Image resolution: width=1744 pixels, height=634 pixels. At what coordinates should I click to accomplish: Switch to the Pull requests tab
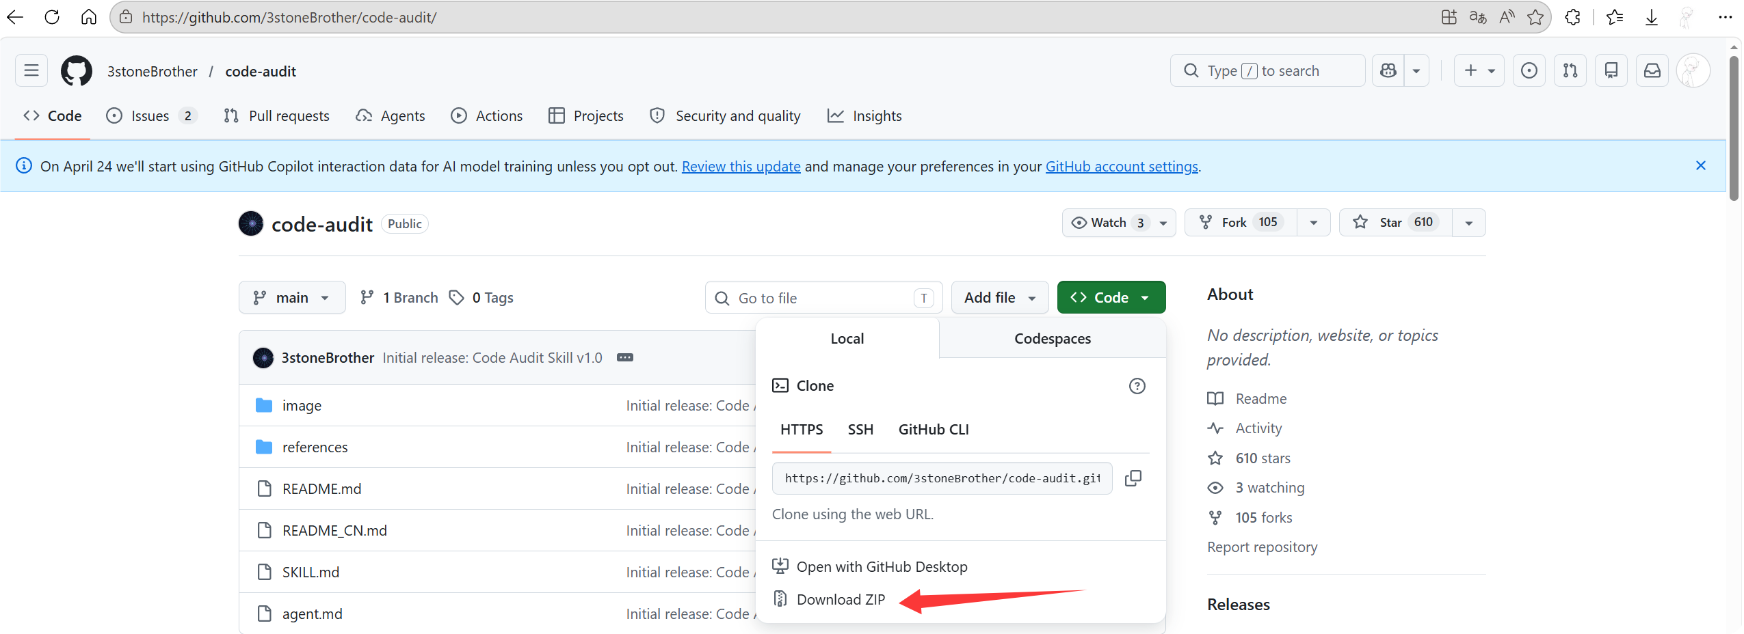[277, 116]
